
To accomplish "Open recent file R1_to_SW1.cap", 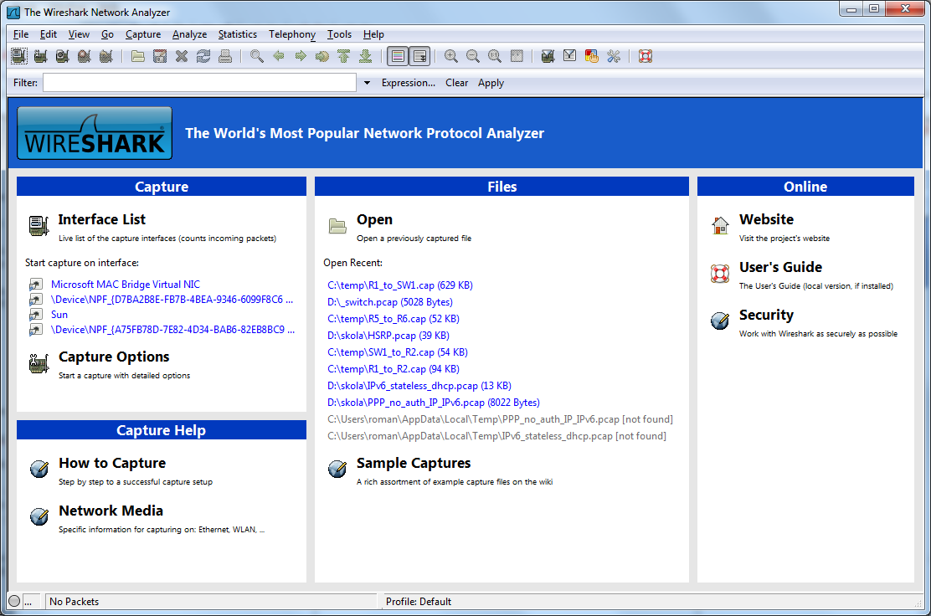I will tap(400, 285).
